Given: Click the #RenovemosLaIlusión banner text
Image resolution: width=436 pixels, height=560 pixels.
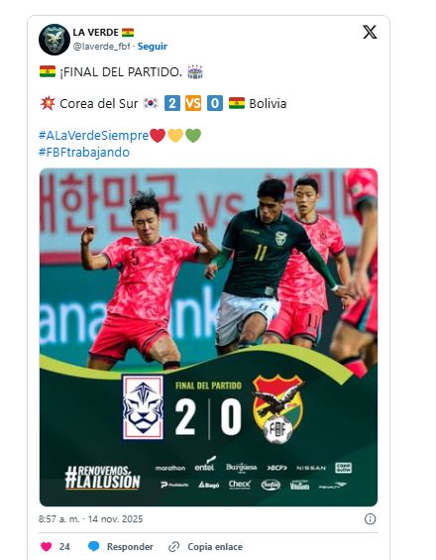Looking at the screenshot, I should tap(103, 477).
